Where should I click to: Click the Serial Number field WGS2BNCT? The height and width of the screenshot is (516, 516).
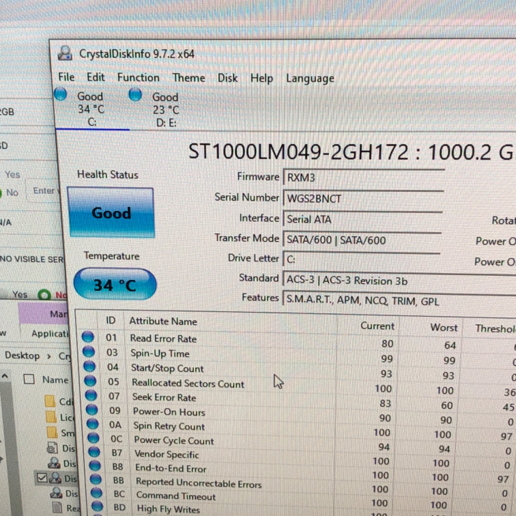pyautogui.click(x=363, y=199)
